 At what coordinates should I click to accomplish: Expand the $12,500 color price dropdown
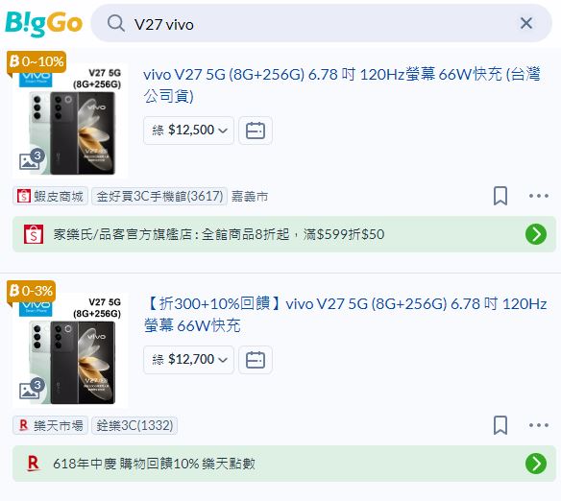[x=188, y=131]
